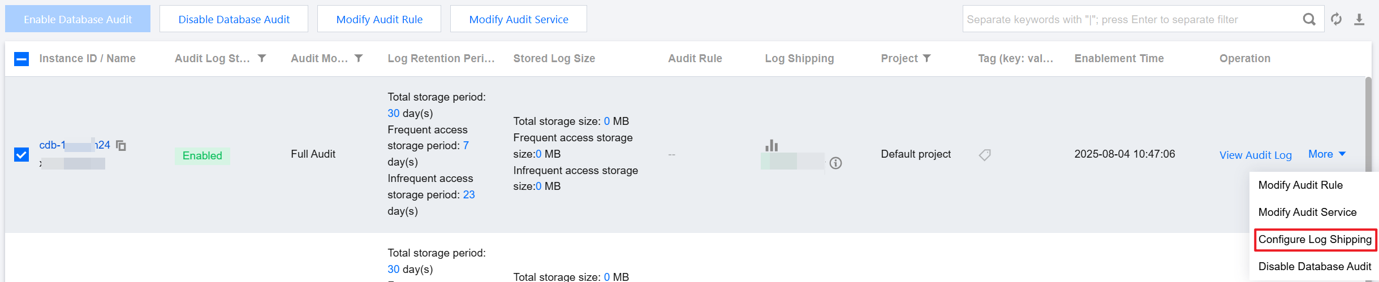Click the log shipping info icon
This screenshot has height=282, width=1379.
(835, 163)
